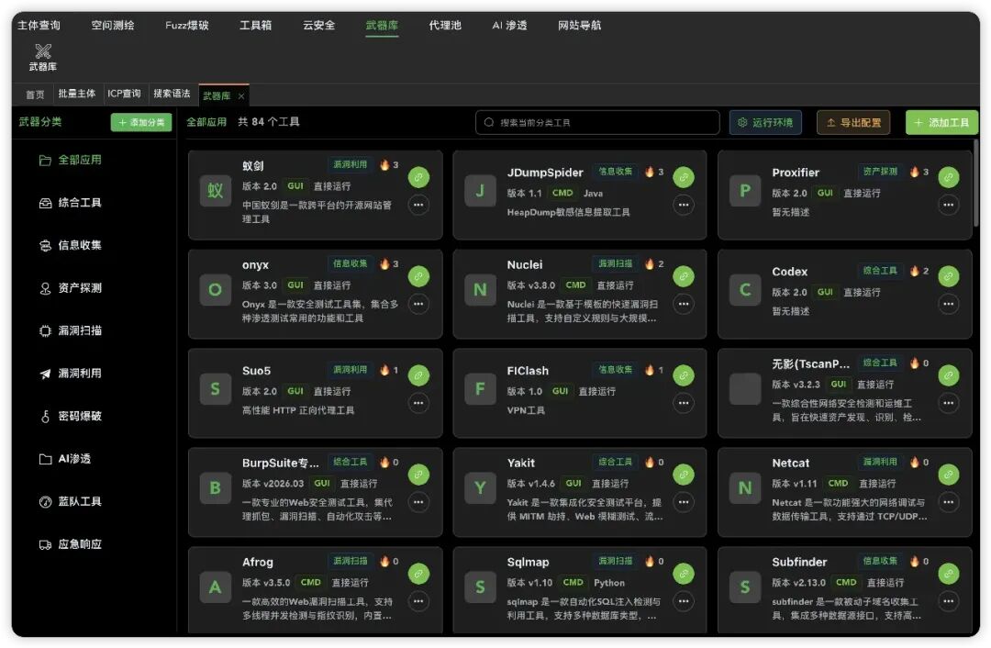Open more options for JDumpSpider card
This screenshot has width=991, height=648.
point(684,205)
